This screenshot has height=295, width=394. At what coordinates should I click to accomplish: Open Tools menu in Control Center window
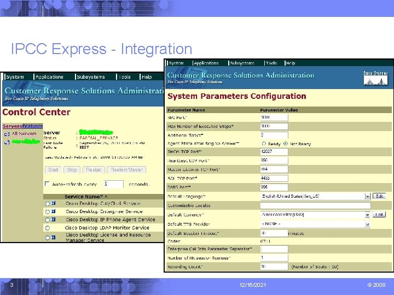tap(125, 77)
